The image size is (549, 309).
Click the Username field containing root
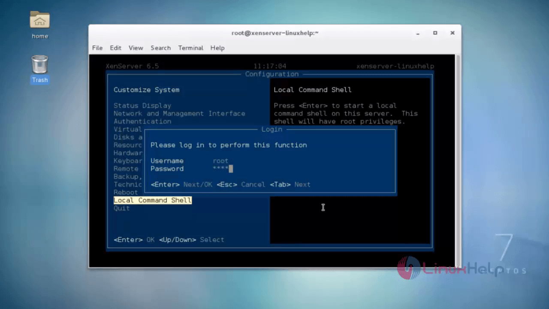coord(220,161)
